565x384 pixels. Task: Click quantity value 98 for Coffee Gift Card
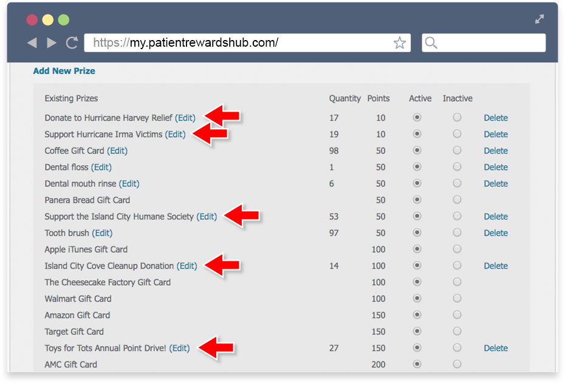point(334,151)
